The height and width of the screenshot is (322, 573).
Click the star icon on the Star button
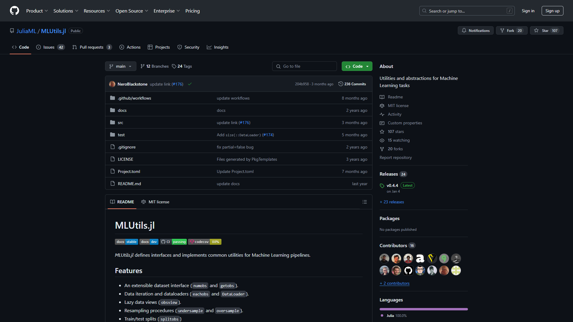[x=536, y=30]
